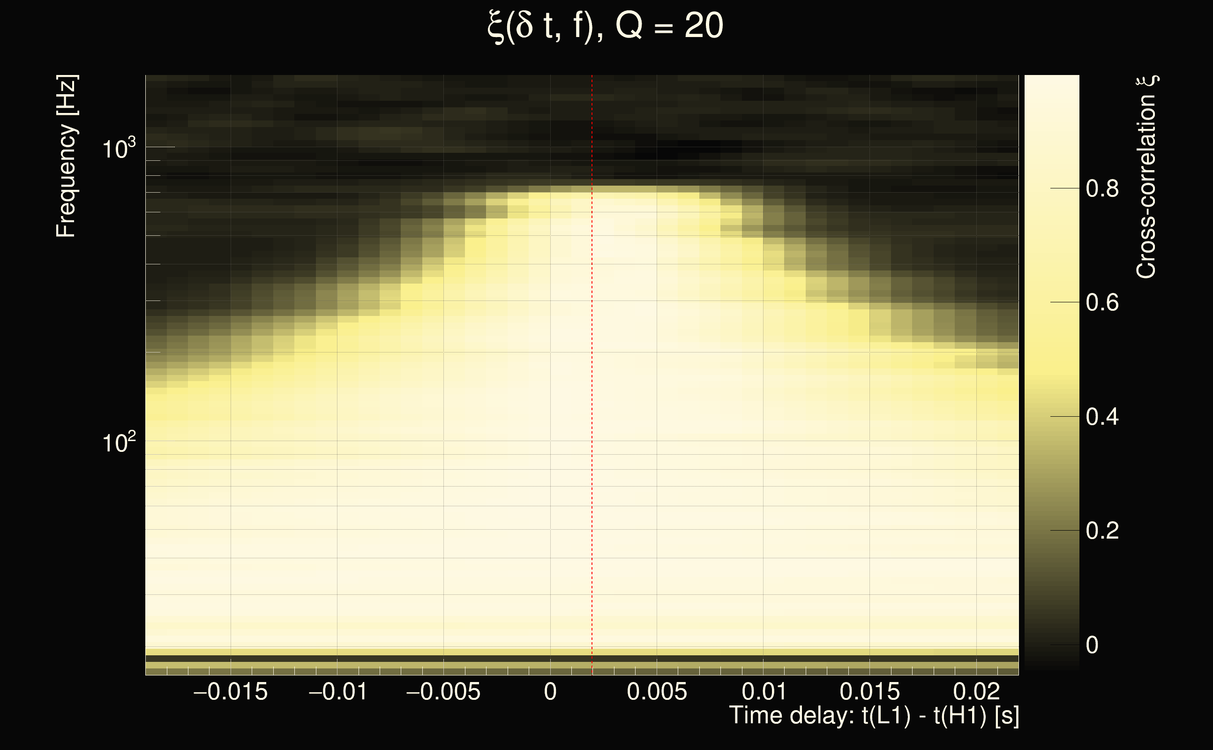Screen dimensions: 1213x750
Task: Click the 0.4 tick label on colorbar
Action: [1102, 417]
